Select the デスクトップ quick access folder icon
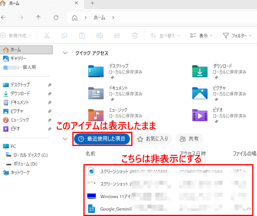 click(96, 71)
